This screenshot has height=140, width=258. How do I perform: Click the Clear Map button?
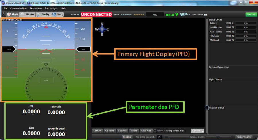point(146,131)
